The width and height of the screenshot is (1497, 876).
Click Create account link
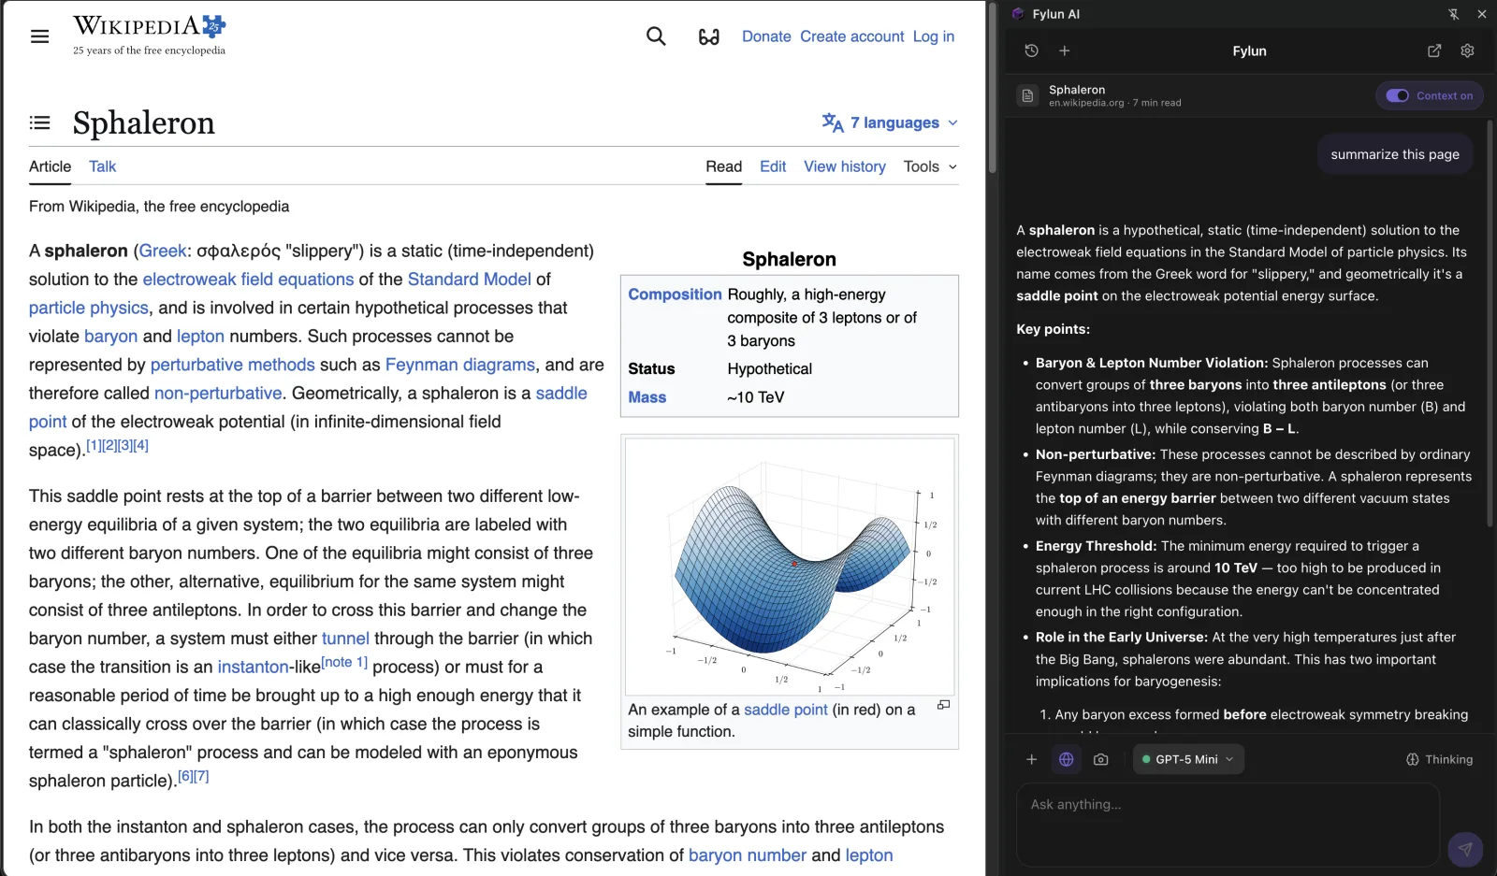[852, 36]
